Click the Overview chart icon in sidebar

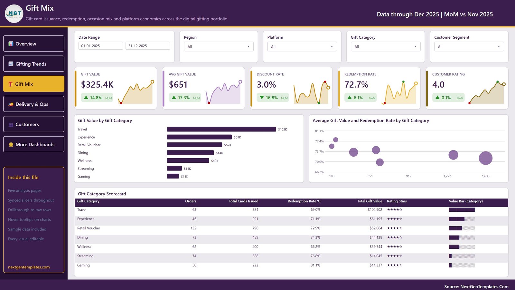(11, 44)
